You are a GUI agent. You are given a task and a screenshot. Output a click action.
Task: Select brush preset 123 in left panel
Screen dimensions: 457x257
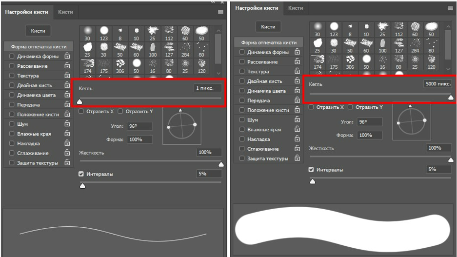pyautogui.click(x=104, y=34)
